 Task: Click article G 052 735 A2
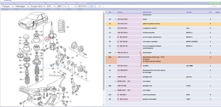[122, 99]
